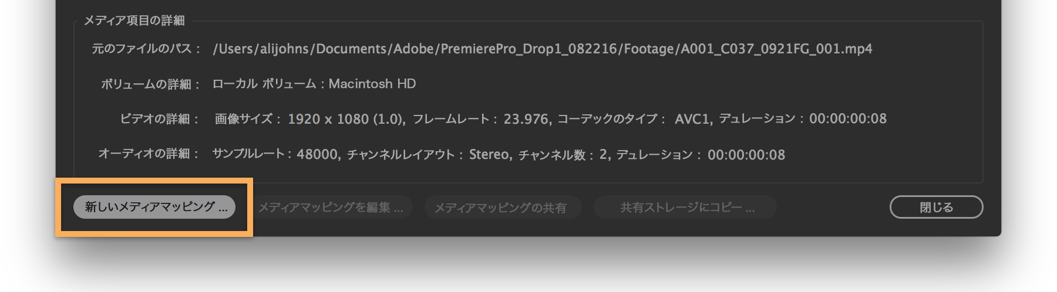
Task: Click the 新しいメディアマッピング button
Action: pyautogui.click(x=154, y=207)
